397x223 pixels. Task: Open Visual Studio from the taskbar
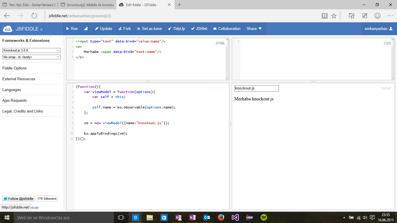pos(235,217)
